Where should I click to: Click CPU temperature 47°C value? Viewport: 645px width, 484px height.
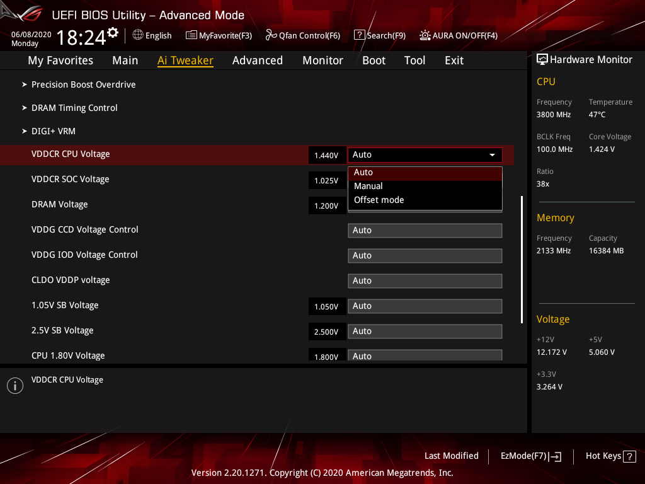597,115
